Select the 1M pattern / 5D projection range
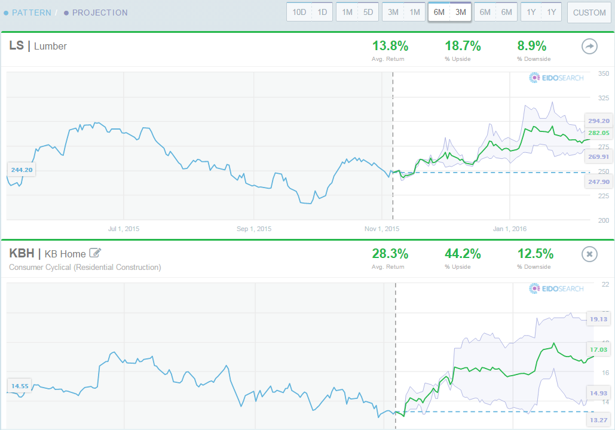 (x=357, y=12)
